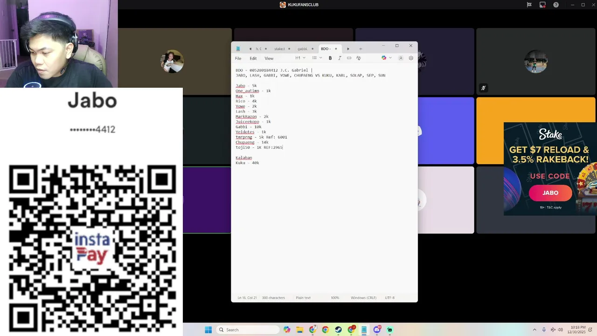Click the 'Kuku - 40k' line in Notepad
Image resolution: width=597 pixels, height=336 pixels.
pyautogui.click(x=247, y=163)
